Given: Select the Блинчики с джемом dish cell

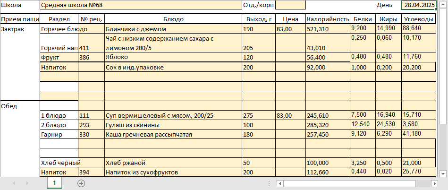Looking at the screenshot, I should pos(173,29).
